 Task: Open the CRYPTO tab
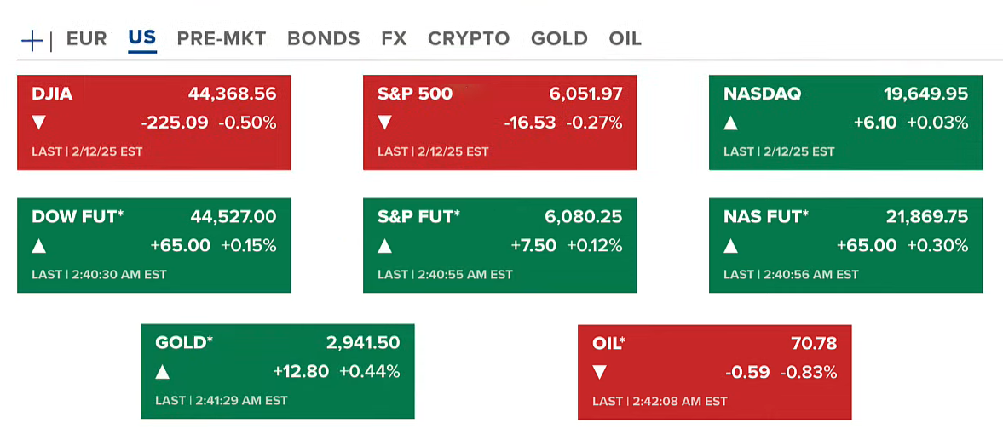click(x=469, y=38)
